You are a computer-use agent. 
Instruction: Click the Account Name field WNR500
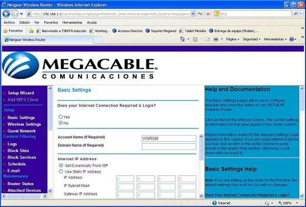[169, 138]
